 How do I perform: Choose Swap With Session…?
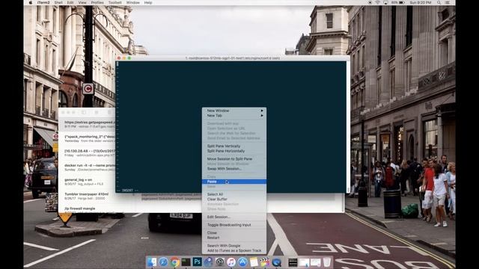tap(234, 169)
